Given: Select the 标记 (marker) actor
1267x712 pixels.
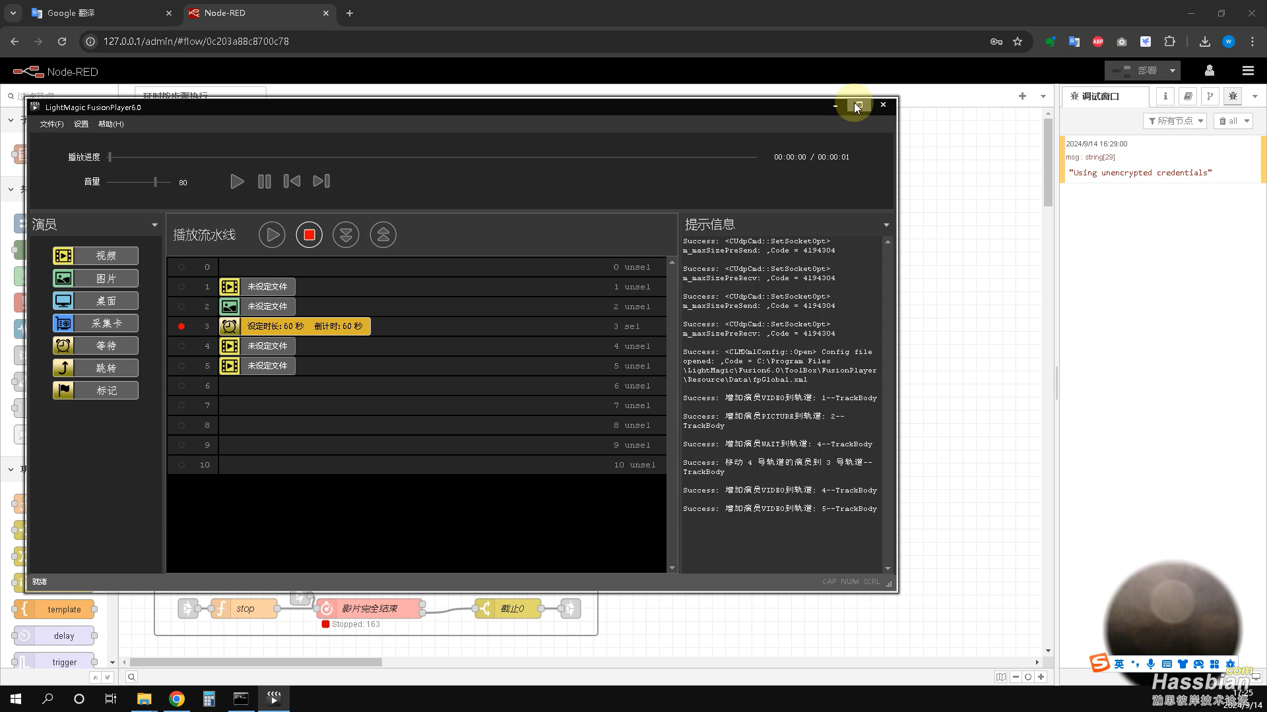Looking at the screenshot, I should 96,390.
